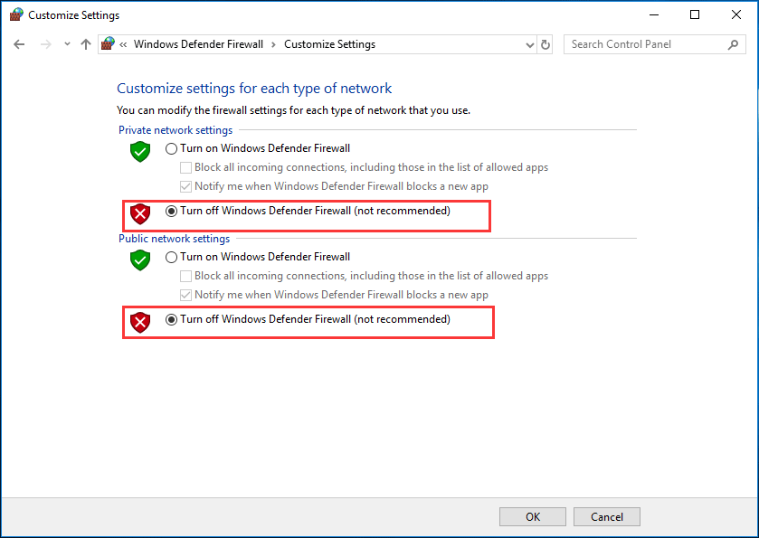Screen dimensions: 759x538
Task: Turn on Windows Defender Firewall for Private network
Action: [172, 149]
